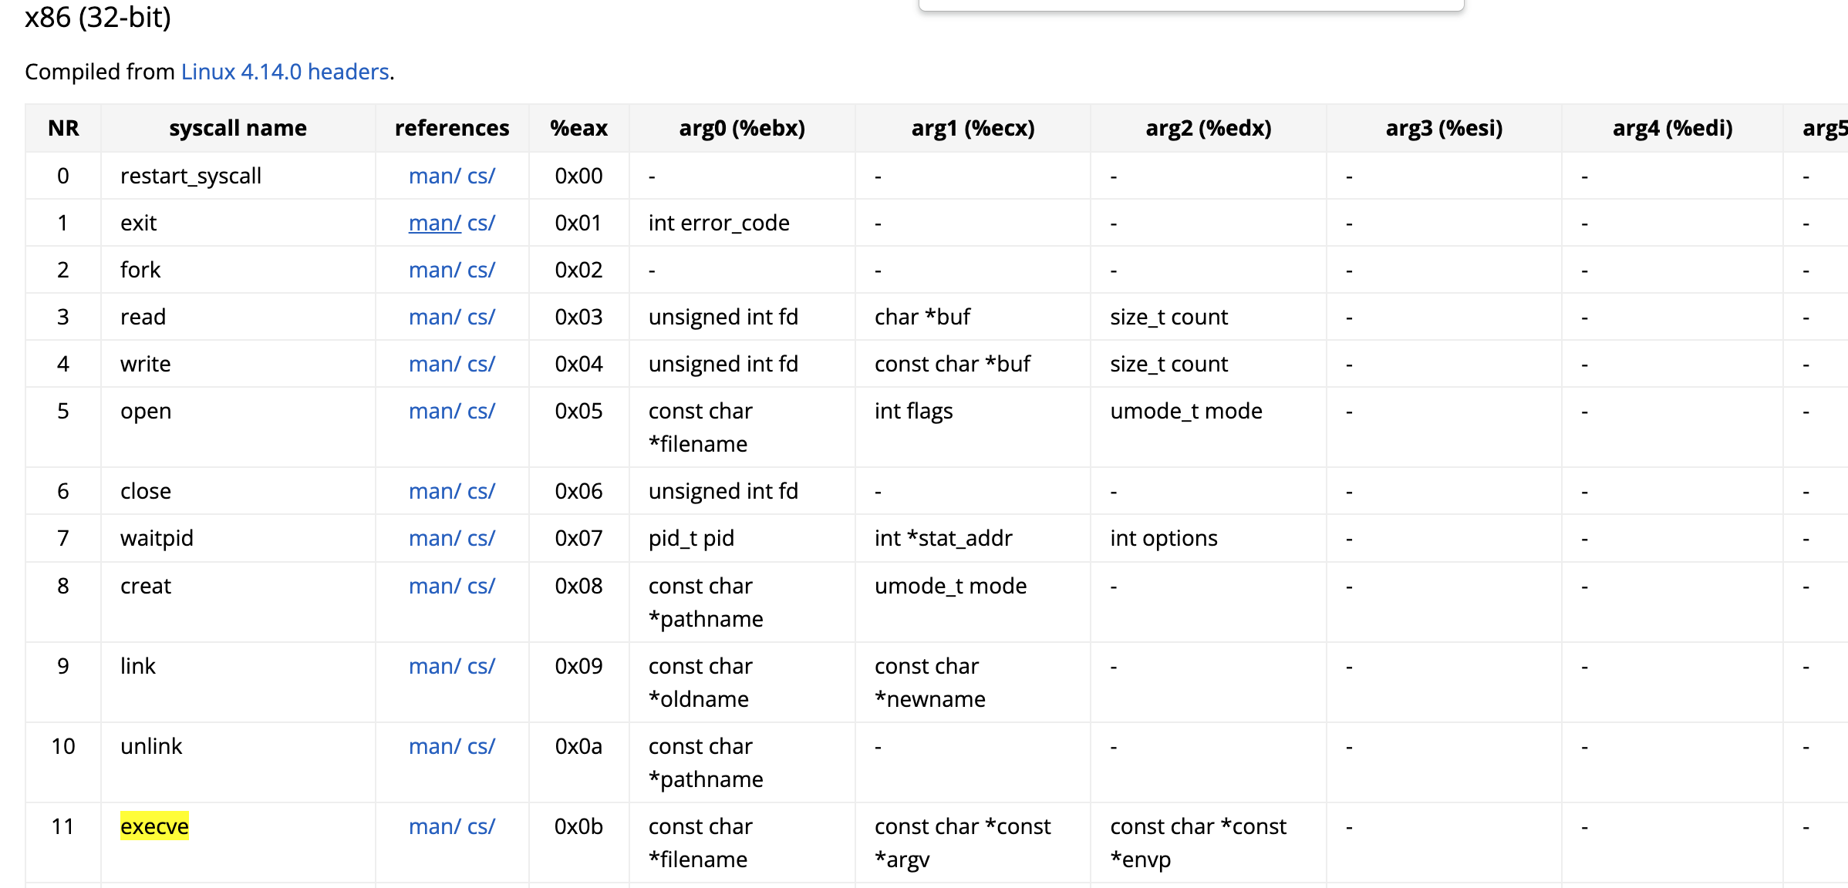
Task: Click the highlighted execve syscall name
Action: click(x=154, y=826)
